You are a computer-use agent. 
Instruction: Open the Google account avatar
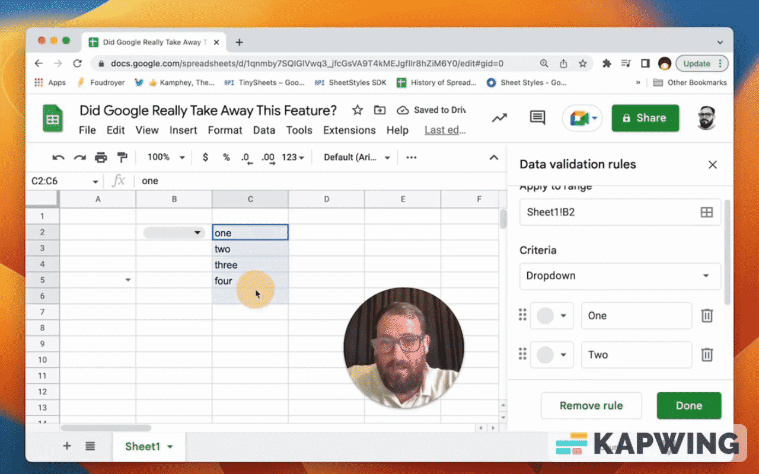(706, 118)
